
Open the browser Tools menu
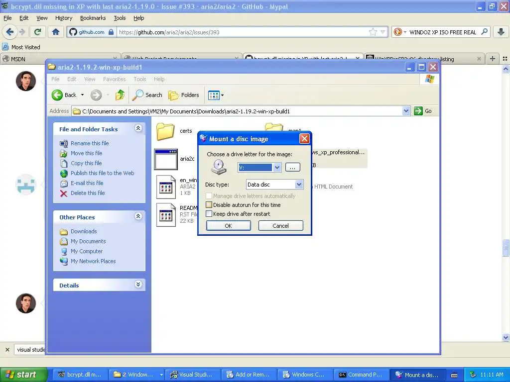pos(120,18)
